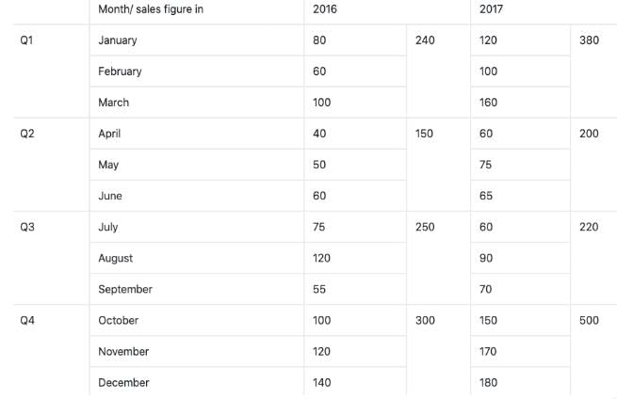Click the Q1 quarter label cell
This screenshot has width=617, height=399.
27,40
